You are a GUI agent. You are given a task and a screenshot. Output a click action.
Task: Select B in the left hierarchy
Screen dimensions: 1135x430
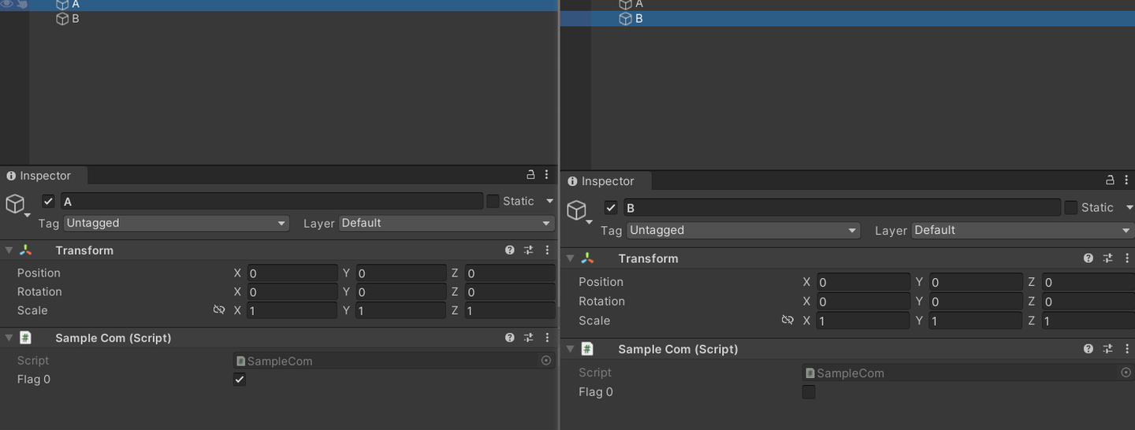point(75,19)
